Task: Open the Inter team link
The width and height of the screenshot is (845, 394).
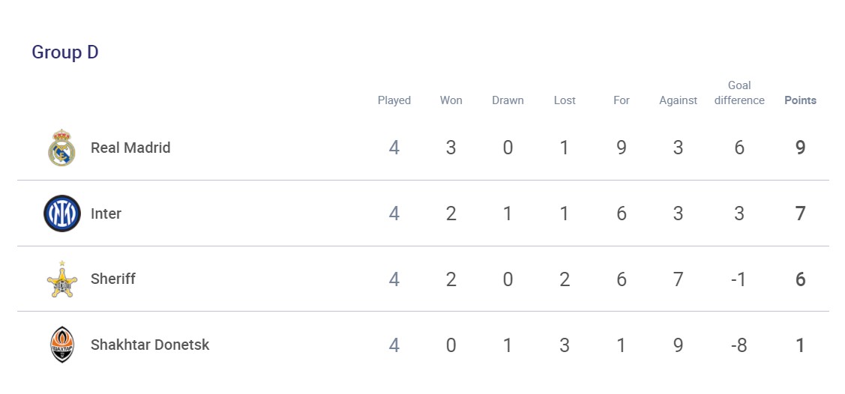Action: [106, 213]
